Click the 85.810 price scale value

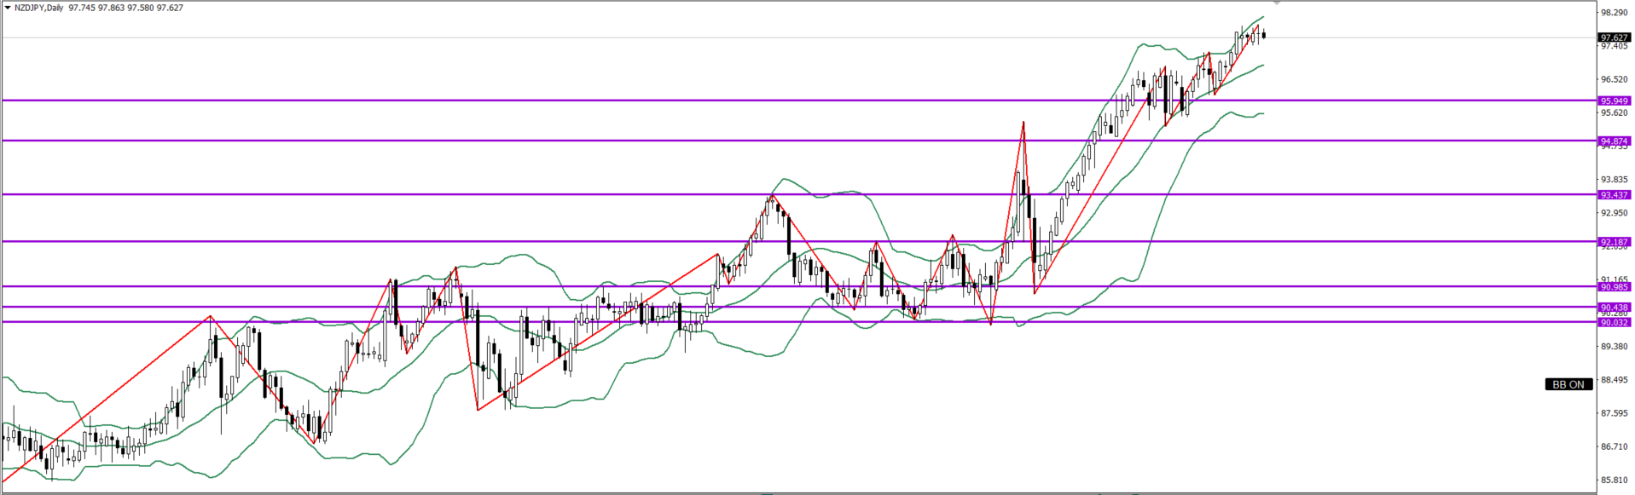tap(1614, 480)
